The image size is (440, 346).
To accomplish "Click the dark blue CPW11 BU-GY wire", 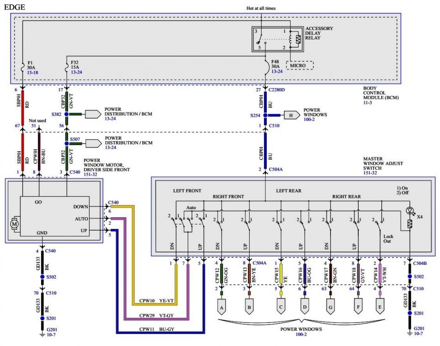I will pyautogui.click(x=157, y=331).
